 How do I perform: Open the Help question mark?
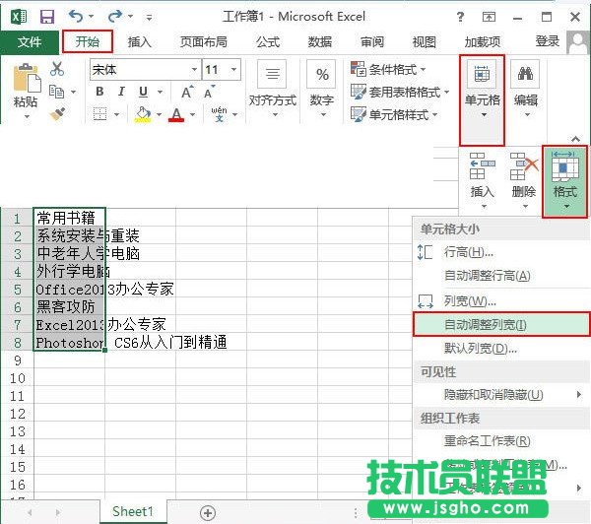460,17
